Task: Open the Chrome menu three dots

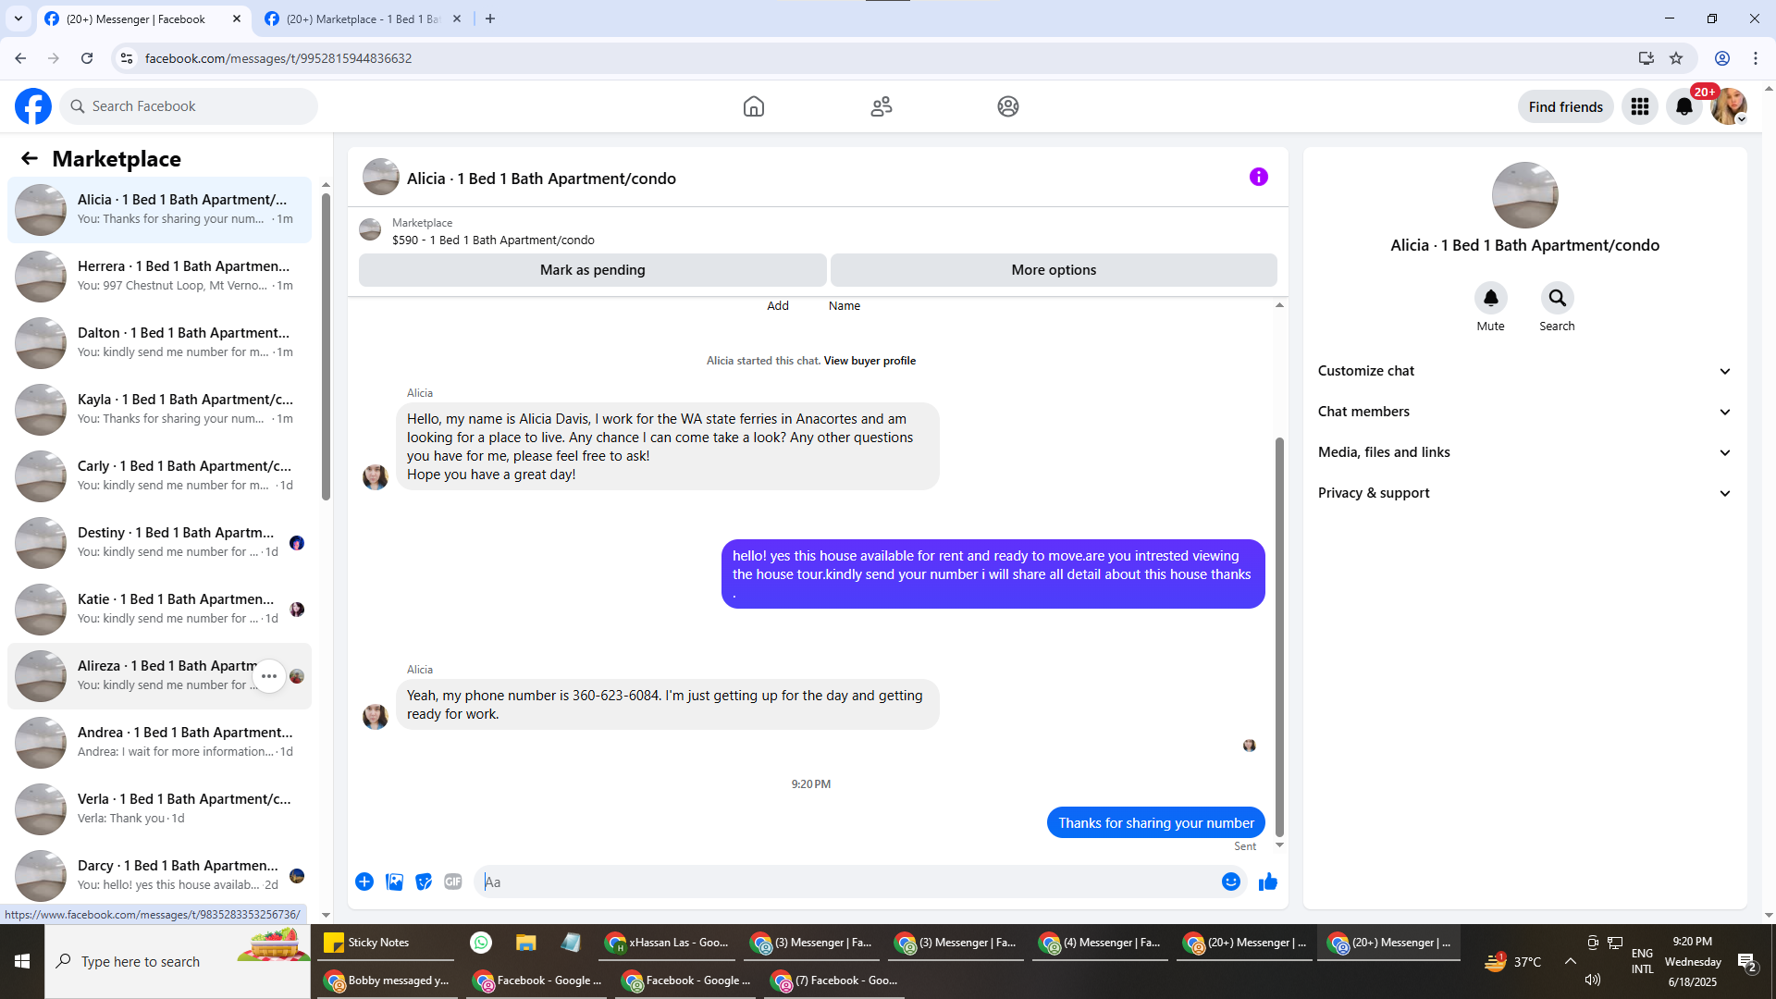Action: [1756, 58]
